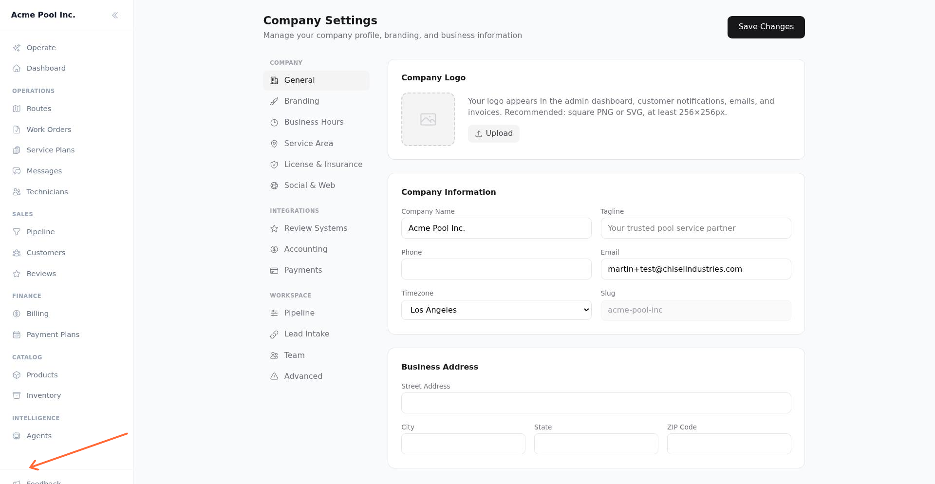Click the Technicians people icon
Viewport: 935px width, 484px height.
(17, 192)
